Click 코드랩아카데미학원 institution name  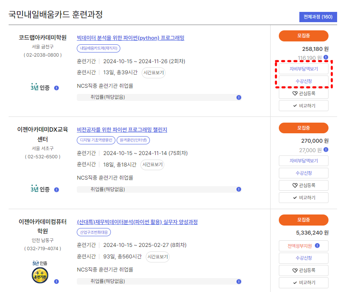coord(43,38)
